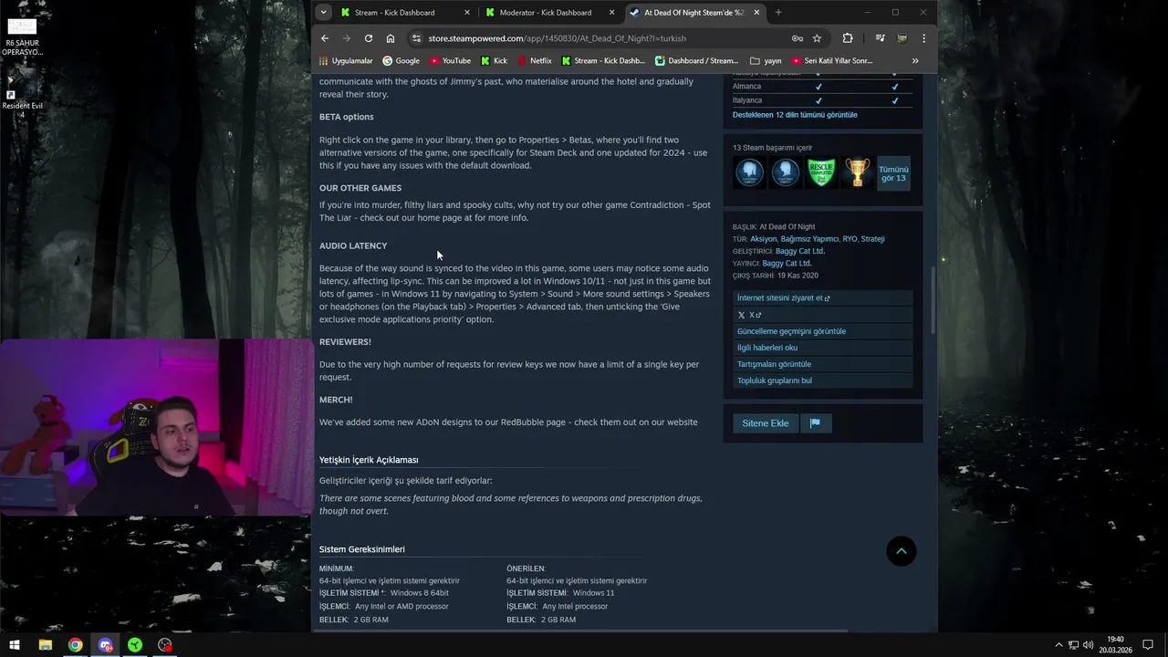This screenshot has height=657, width=1168.
Task: View site information icon in address bar
Action: 417,38
